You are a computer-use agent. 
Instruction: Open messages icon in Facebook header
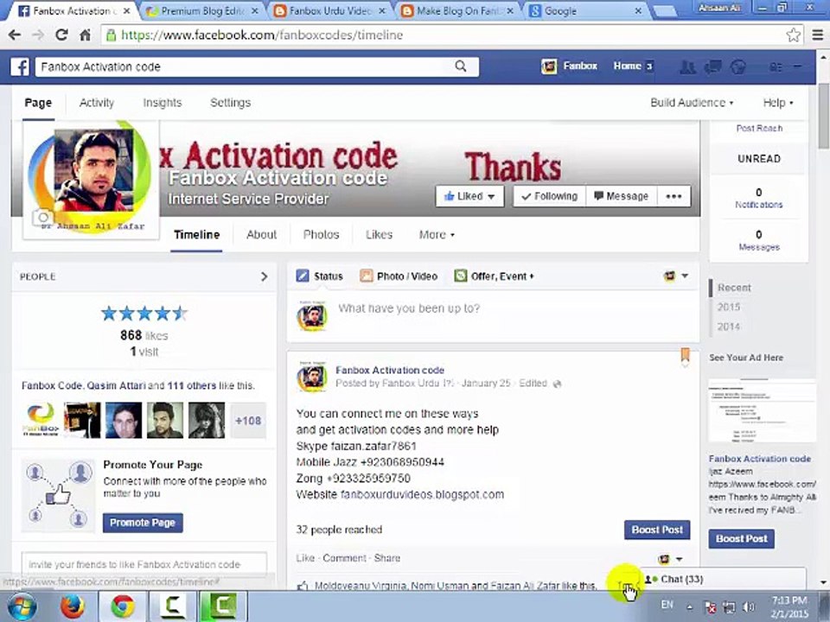point(712,67)
